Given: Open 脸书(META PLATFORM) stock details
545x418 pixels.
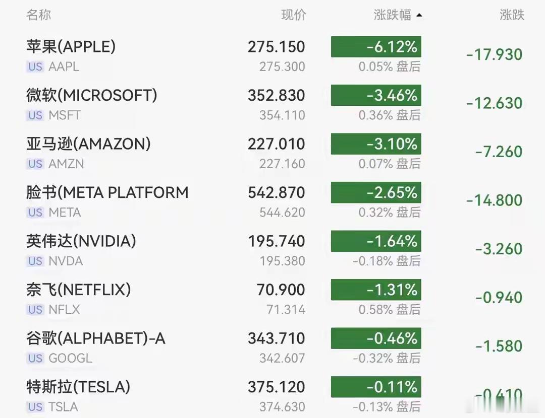Looking at the screenshot, I should point(272,201).
